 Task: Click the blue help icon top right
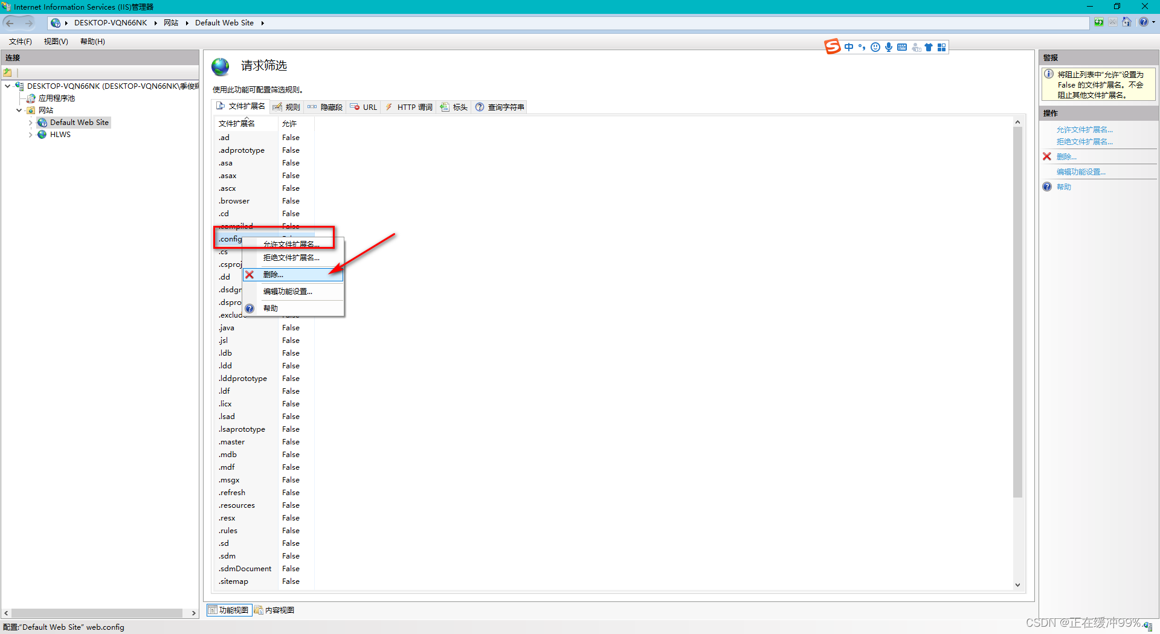1143,22
